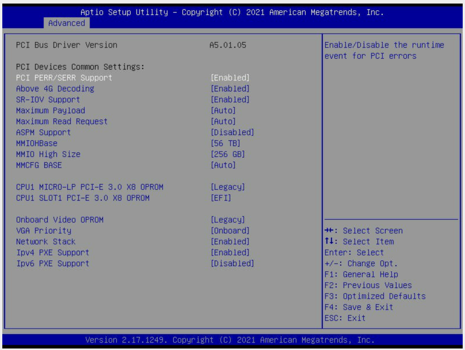The height and width of the screenshot is (350, 465).
Task: Open MMIOHBase [56 TB] value
Action: [x=226, y=143]
